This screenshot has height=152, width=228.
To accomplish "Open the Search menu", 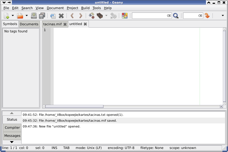I will (x=27, y=8).
